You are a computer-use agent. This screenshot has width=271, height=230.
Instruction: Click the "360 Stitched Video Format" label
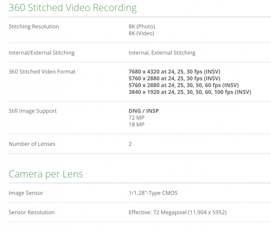point(42,72)
